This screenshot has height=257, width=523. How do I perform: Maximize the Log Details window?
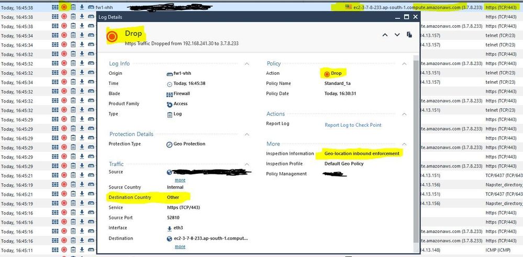406,17
